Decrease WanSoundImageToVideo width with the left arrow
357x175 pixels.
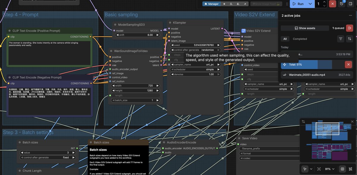[113, 86]
